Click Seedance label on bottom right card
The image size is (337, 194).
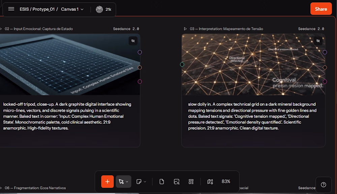click(x=307, y=188)
